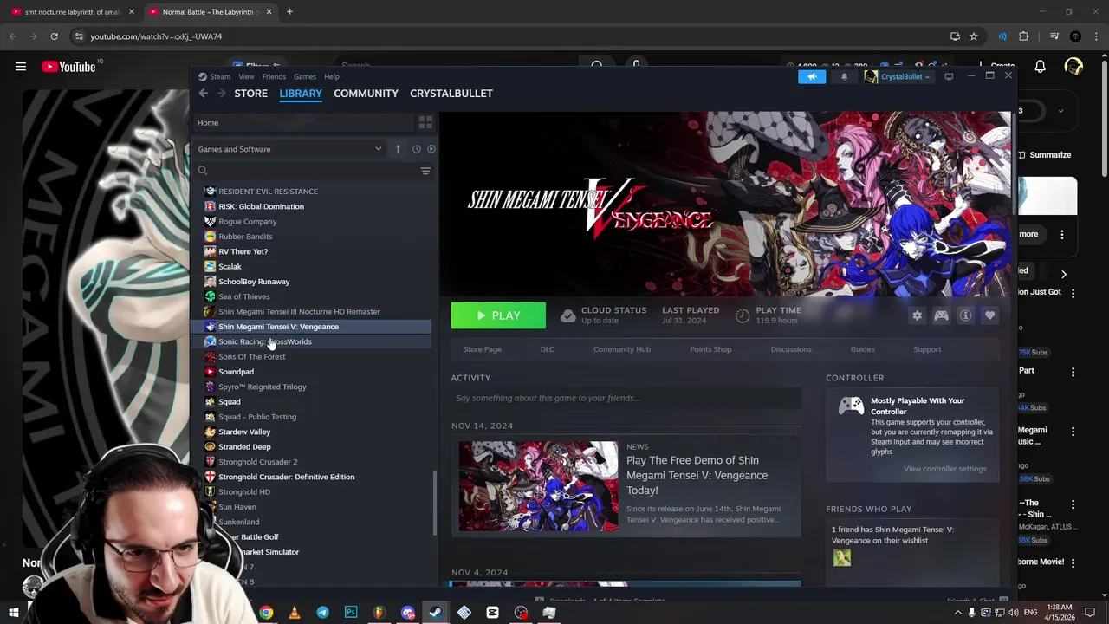Launch Chrome from the Windows taskbar

(x=266, y=613)
